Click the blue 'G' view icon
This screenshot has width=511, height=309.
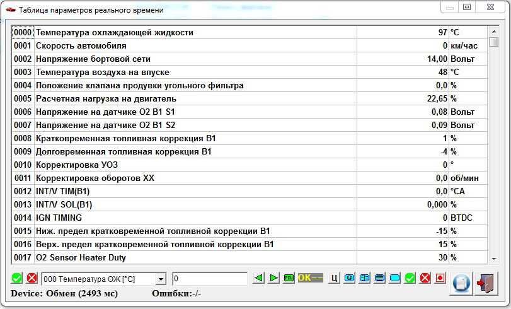coord(349,278)
